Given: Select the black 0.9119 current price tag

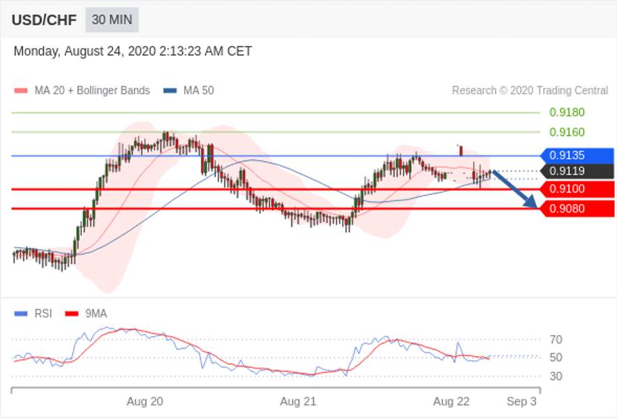Looking at the screenshot, I should (577, 171).
